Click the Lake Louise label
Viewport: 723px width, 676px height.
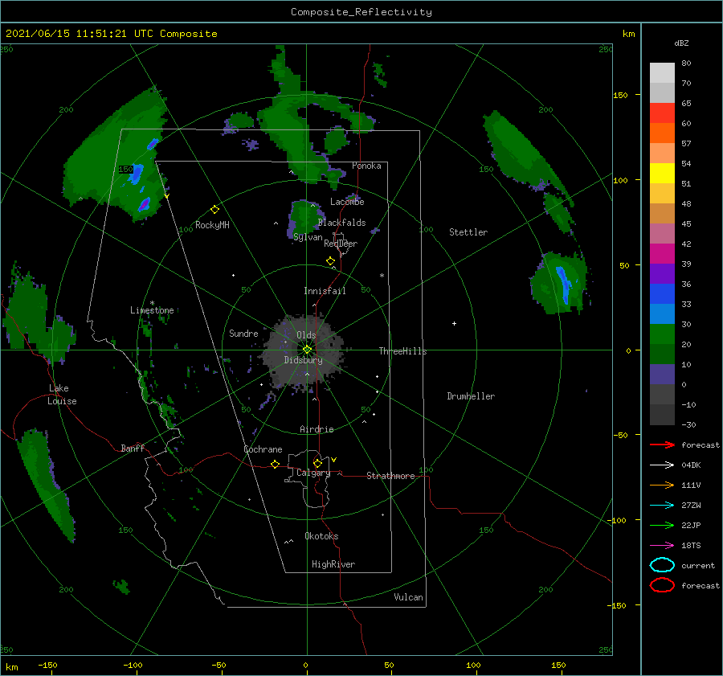62,395
